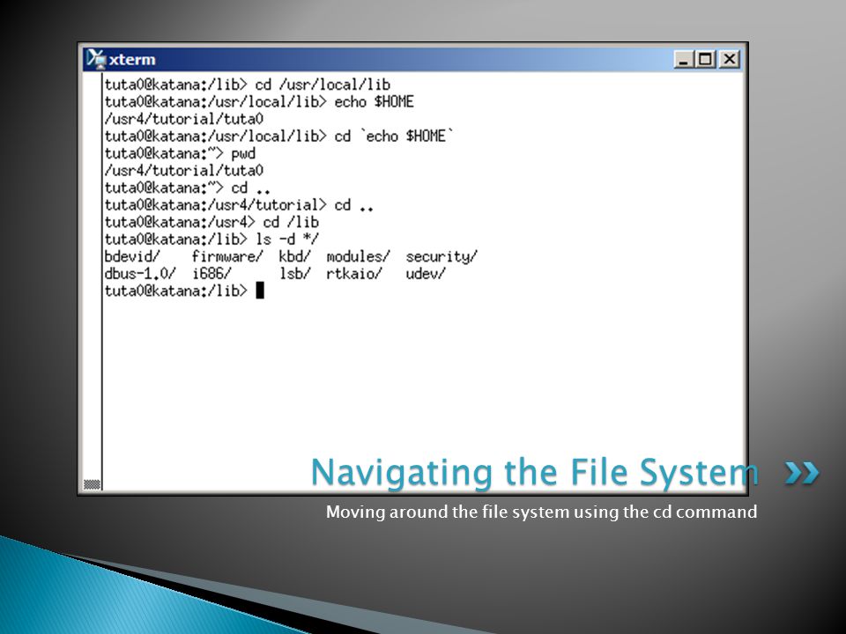Click the 'cd `echo $HOME`' command line
Image resolution: width=846 pixels, height=634 pixels.
point(279,136)
